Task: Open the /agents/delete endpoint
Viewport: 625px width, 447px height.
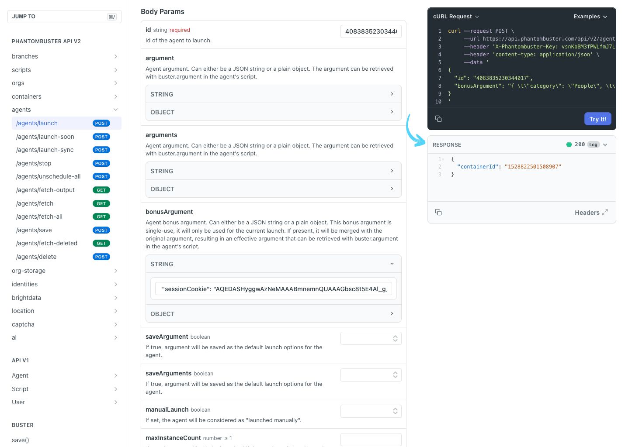Action: click(66, 257)
